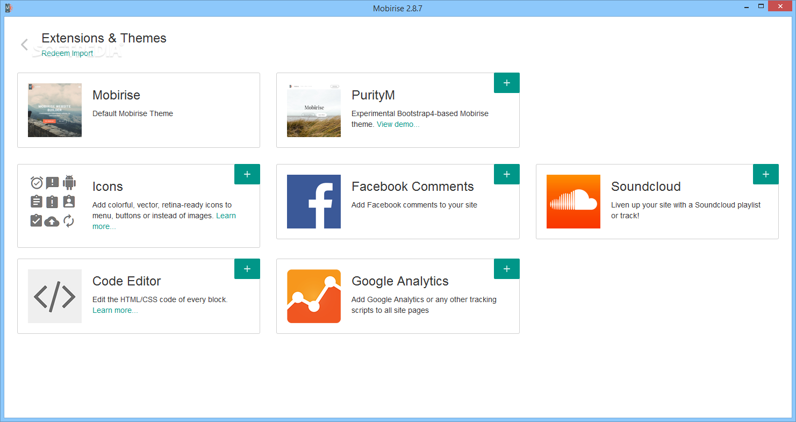Click the Soundcloud title text

[x=646, y=187]
